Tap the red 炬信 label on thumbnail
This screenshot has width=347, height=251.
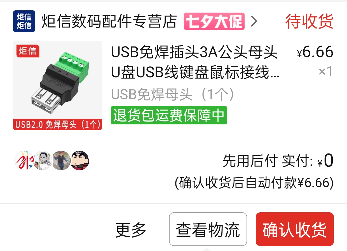pyautogui.click(x=28, y=51)
